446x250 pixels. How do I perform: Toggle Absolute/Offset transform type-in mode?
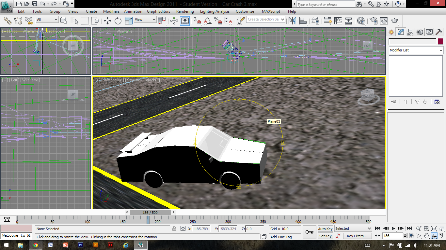tap(183, 229)
